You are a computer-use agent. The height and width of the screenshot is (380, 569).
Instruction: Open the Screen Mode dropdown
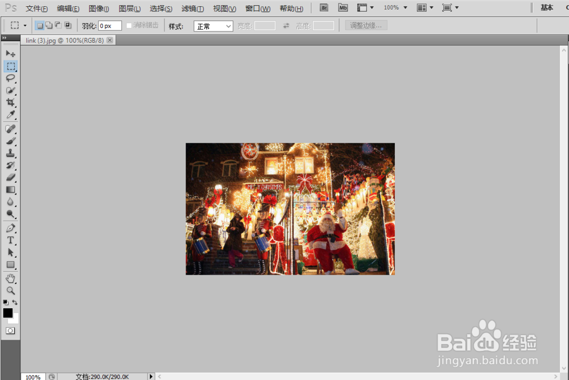coord(450,7)
